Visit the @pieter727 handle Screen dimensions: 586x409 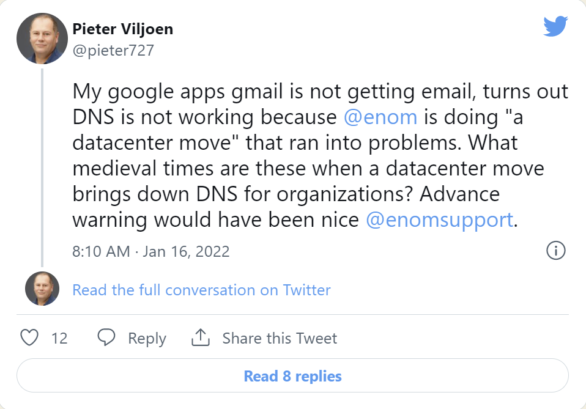[x=113, y=50]
